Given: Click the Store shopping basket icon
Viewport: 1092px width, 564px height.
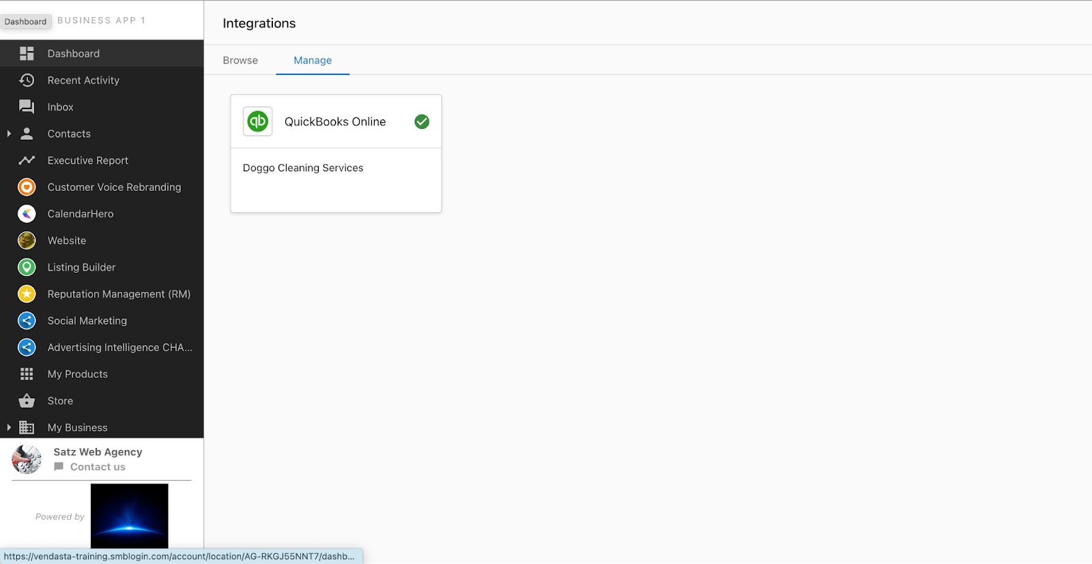Looking at the screenshot, I should point(27,400).
